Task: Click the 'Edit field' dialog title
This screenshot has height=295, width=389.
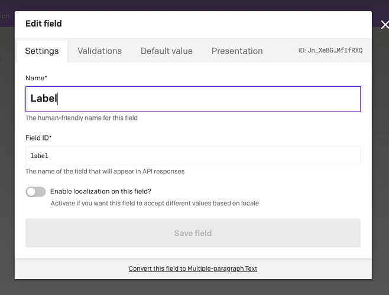Action: (44, 24)
